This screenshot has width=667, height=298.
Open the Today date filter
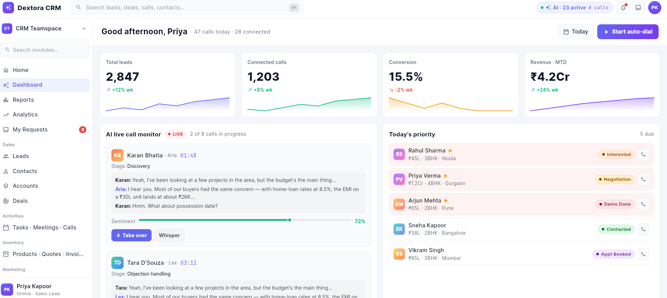(575, 31)
